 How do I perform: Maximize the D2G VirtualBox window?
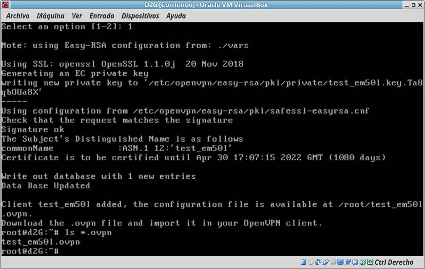413,5
